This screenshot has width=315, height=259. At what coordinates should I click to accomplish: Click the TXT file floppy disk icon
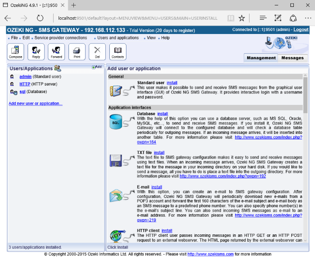tap(116, 161)
